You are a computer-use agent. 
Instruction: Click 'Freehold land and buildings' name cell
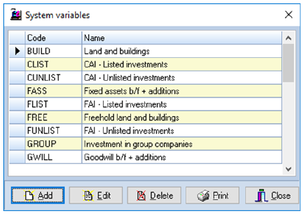pyautogui.click(x=182, y=118)
